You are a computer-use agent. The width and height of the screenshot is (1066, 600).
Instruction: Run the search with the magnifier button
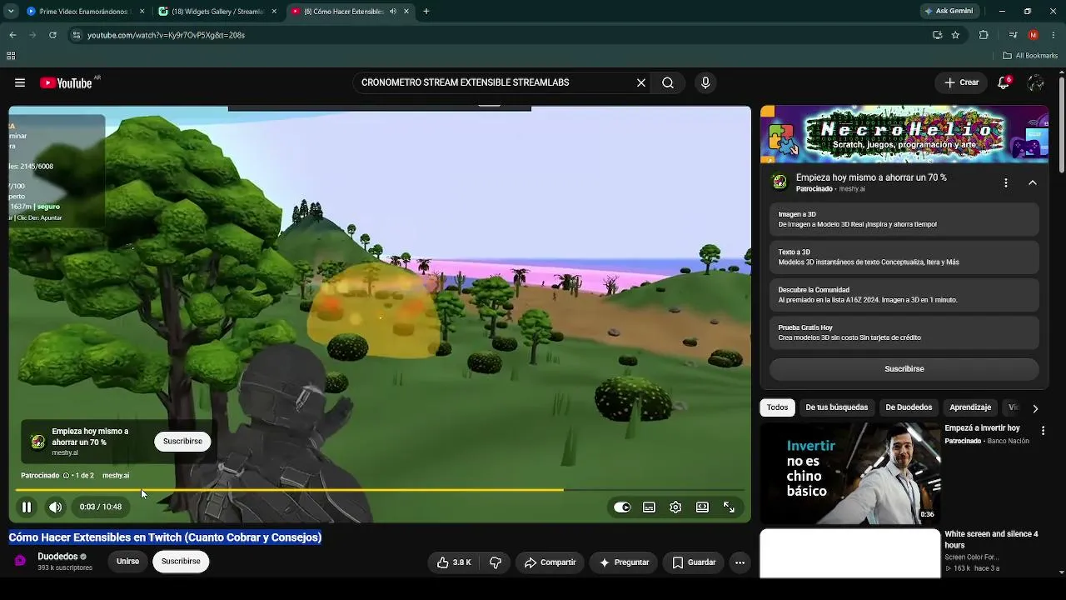point(668,82)
